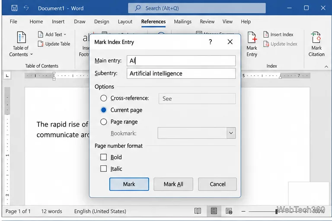
Task: Cancel the Mark Index Entry dialog
Action: [217, 184]
